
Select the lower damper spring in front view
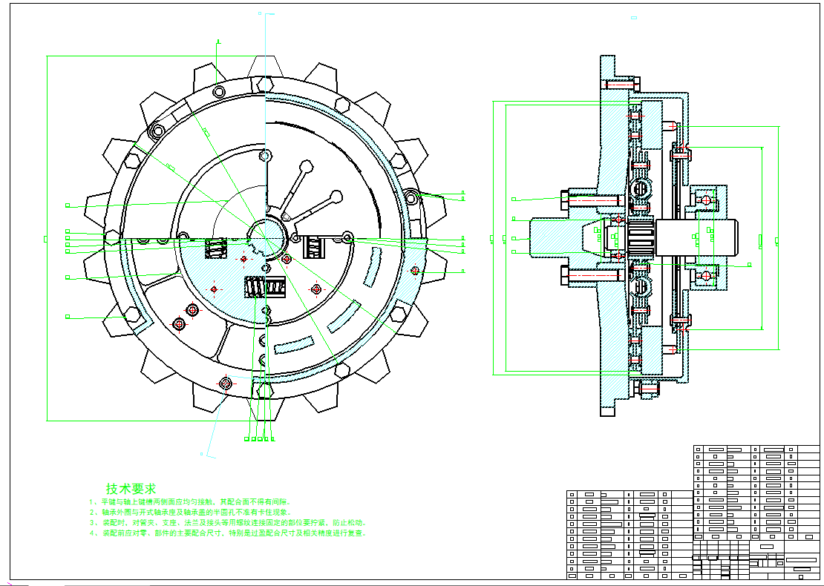point(266,286)
